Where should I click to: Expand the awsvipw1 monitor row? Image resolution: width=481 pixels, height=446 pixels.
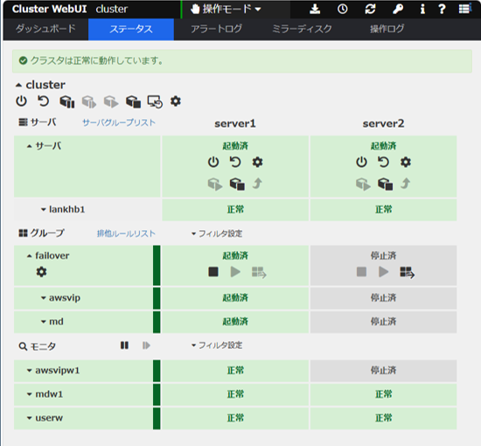click(29, 371)
